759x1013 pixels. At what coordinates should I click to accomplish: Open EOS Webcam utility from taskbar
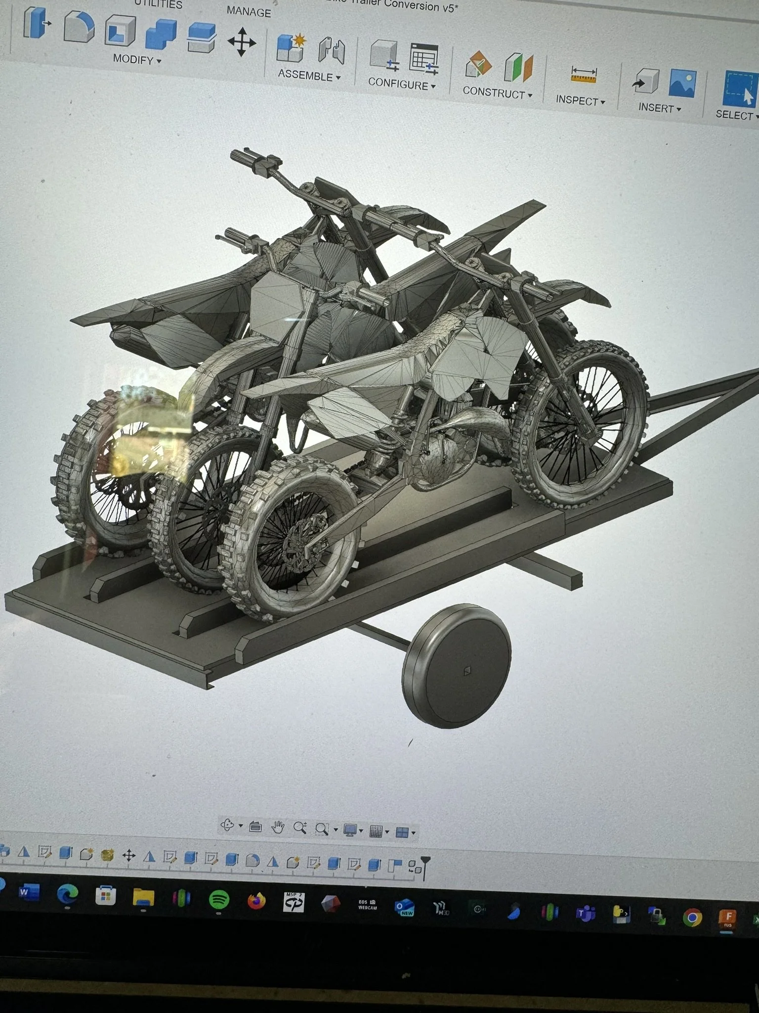pyautogui.click(x=368, y=905)
